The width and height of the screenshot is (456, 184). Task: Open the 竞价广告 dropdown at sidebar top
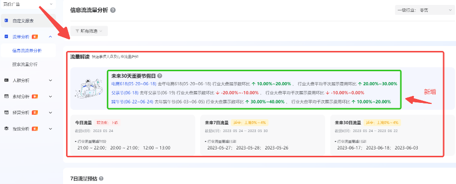28,4
